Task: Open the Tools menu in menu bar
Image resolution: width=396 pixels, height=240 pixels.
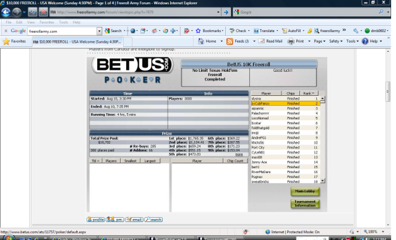Action: 63,22
